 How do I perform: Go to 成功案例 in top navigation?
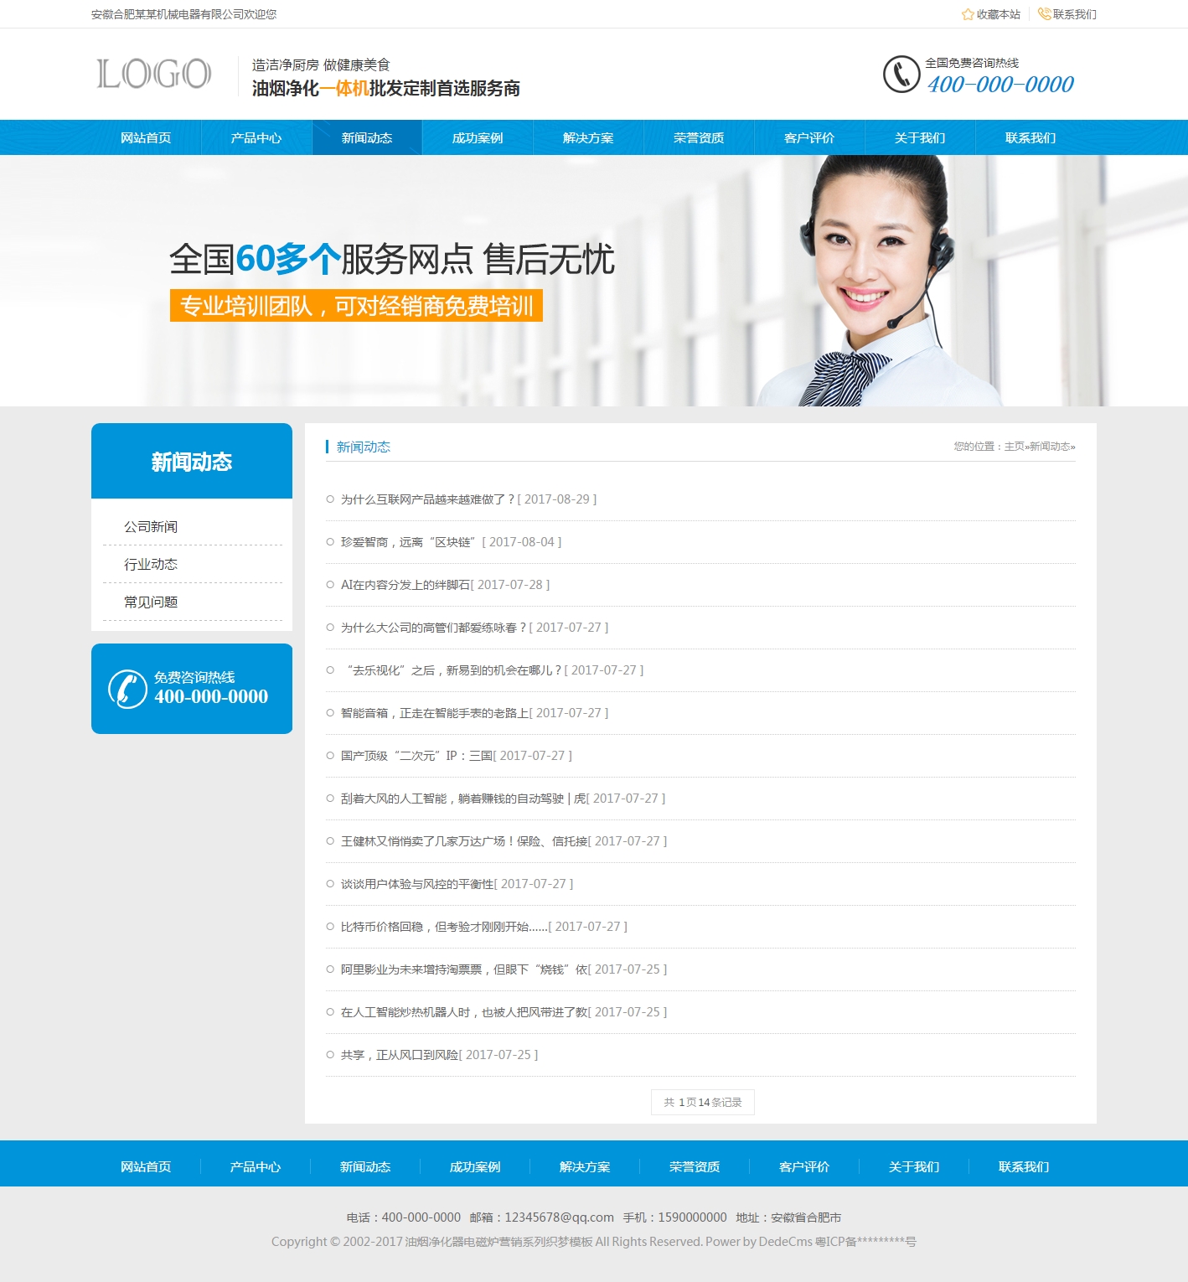478,138
